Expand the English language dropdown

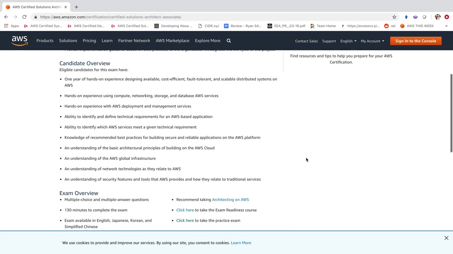(x=348, y=41)
